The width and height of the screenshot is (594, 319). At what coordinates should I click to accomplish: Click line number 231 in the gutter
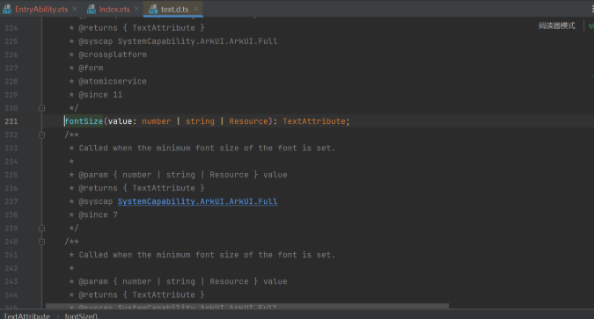[x=11, y=121]
